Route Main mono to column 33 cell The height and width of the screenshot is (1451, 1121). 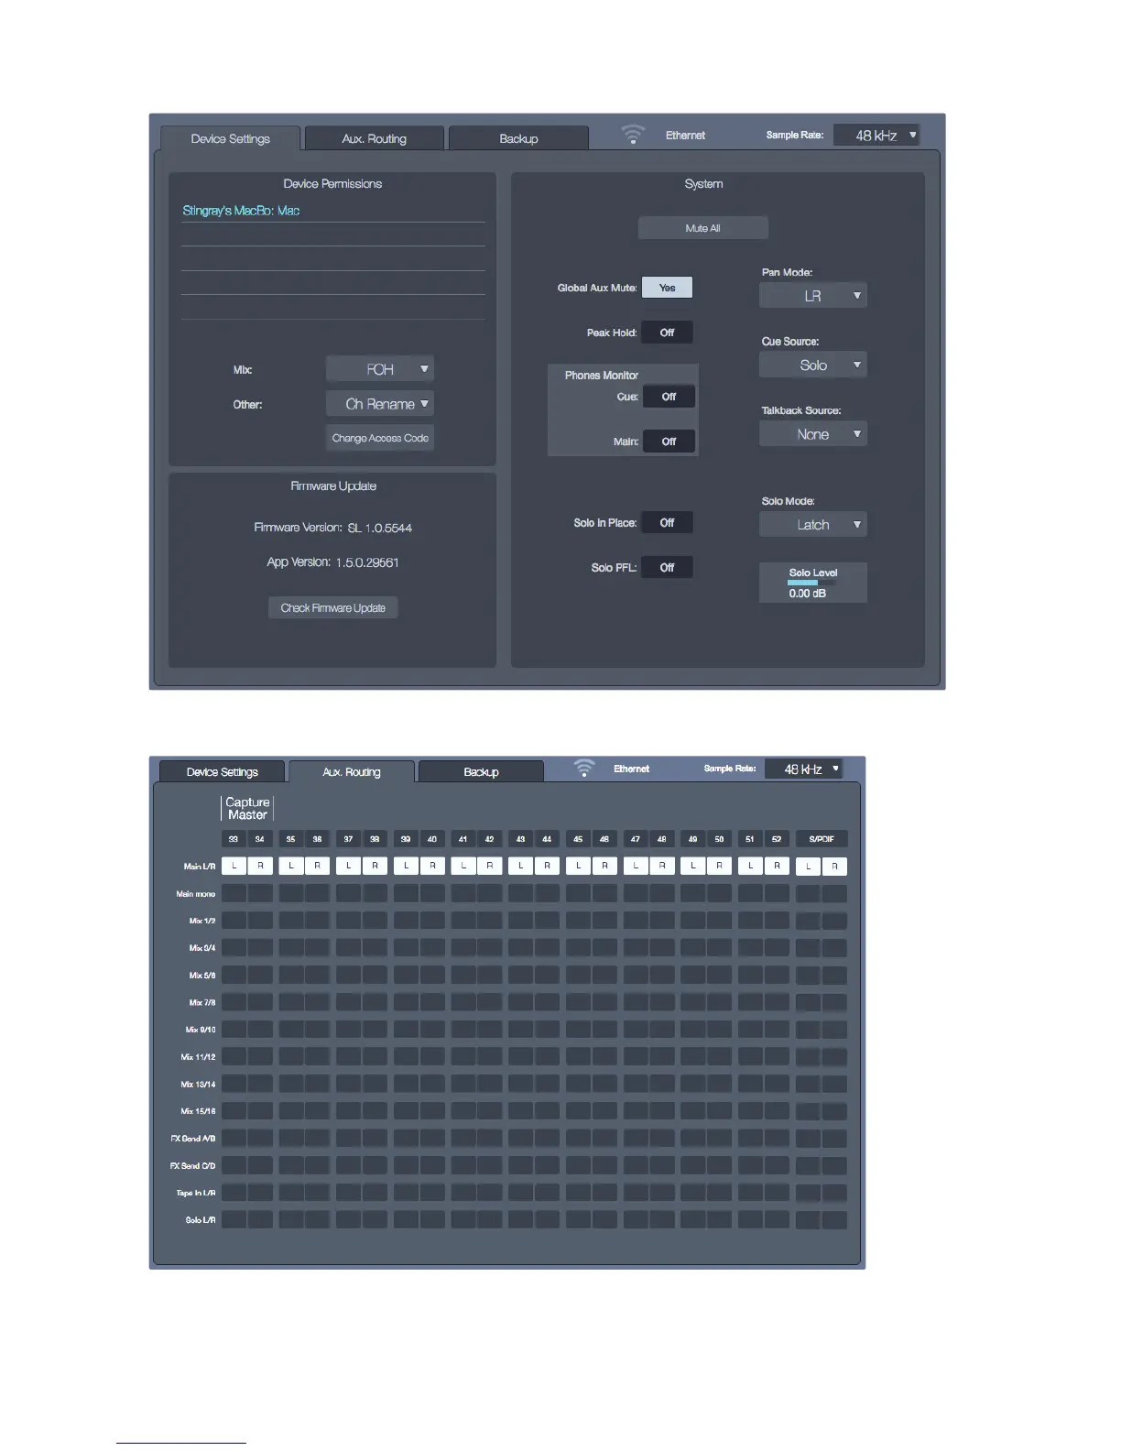pos(234,893)
